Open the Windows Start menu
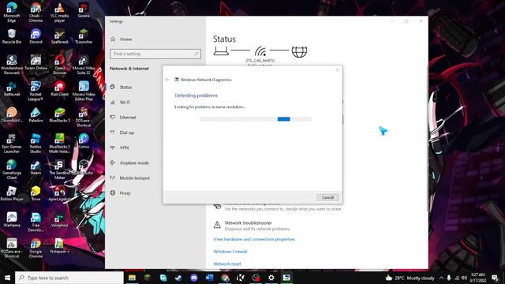505x284 pixels. (7, 278)
